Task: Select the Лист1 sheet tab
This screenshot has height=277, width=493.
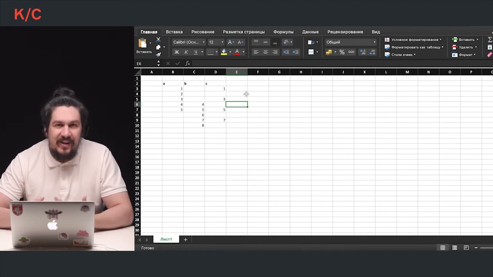Action: click(x=166, y=239)
